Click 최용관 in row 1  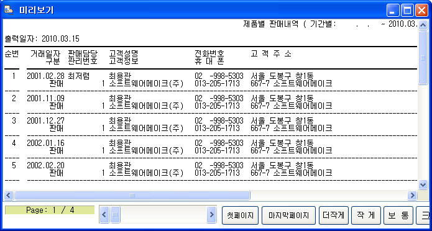pos(120,76)
